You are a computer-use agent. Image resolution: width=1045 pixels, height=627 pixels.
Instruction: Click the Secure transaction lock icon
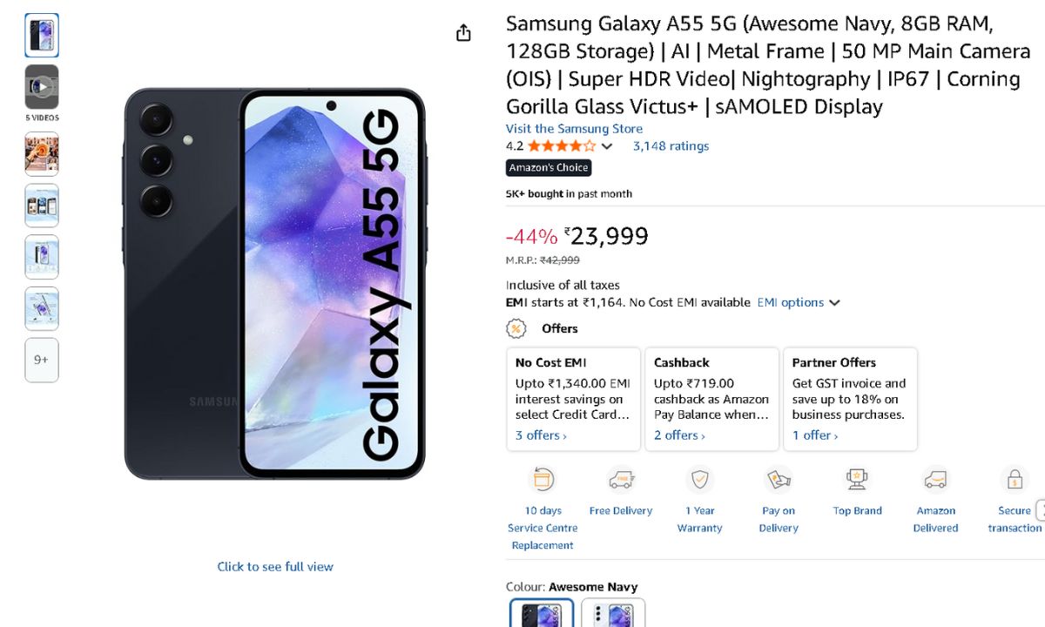tap(1014, 480)
